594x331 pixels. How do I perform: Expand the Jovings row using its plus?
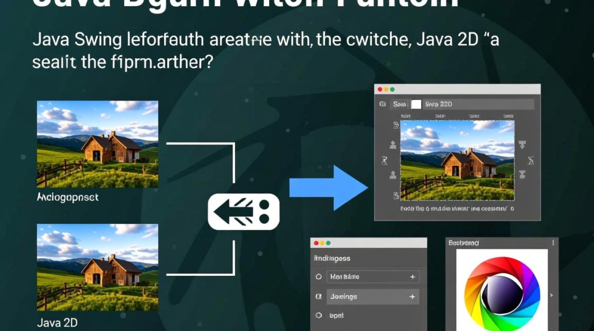coord(412,297)
